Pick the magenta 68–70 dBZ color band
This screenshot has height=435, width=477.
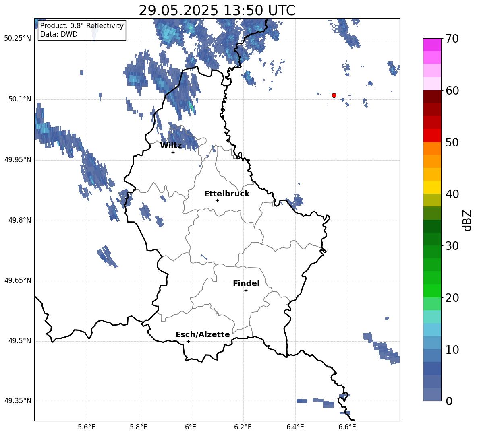432,45
